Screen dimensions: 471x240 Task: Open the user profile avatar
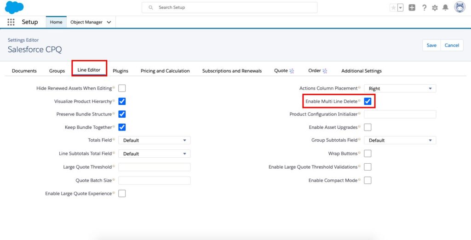(x=460, y=7)
